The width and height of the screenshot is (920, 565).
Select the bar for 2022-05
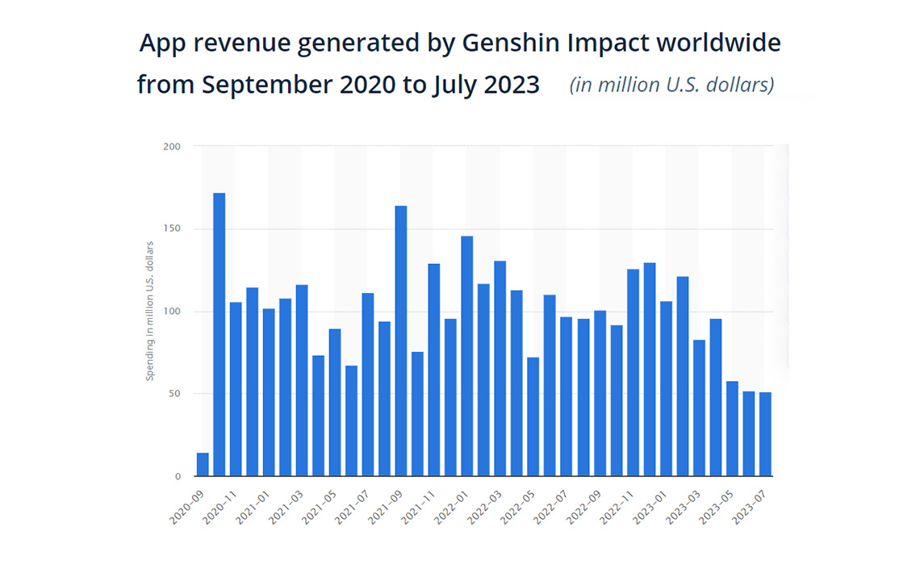[x=533, y=416]
